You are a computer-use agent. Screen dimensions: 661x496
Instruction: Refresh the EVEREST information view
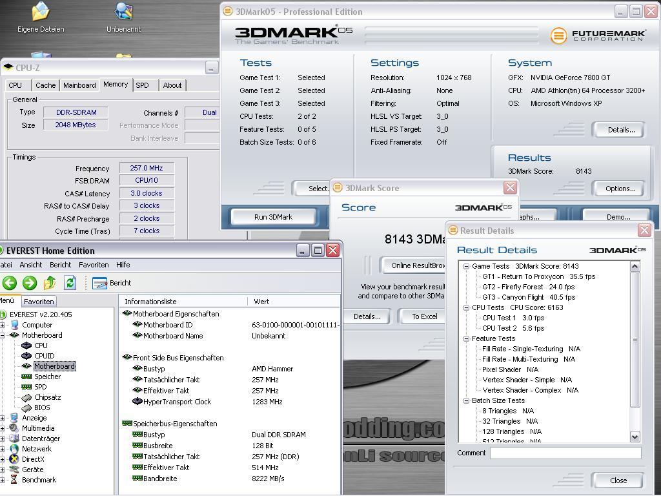tap(70, 283)
